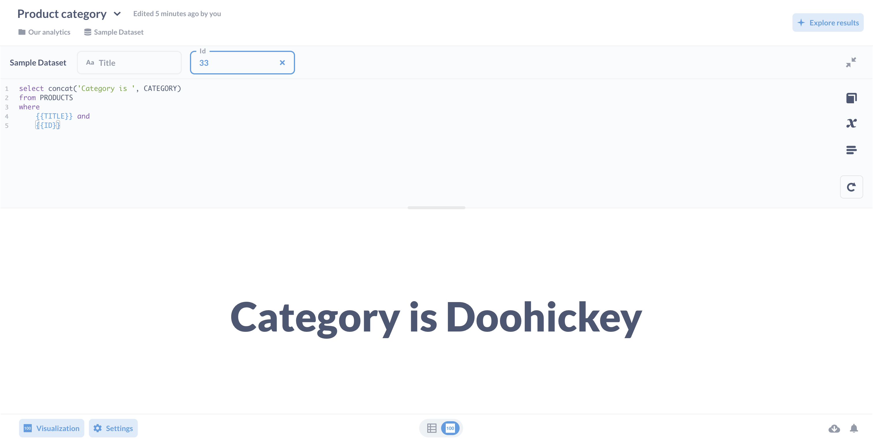Viewport: 873px width, 442px height.
Task: Select the variable/parameter icon
Action: point(852,123)
